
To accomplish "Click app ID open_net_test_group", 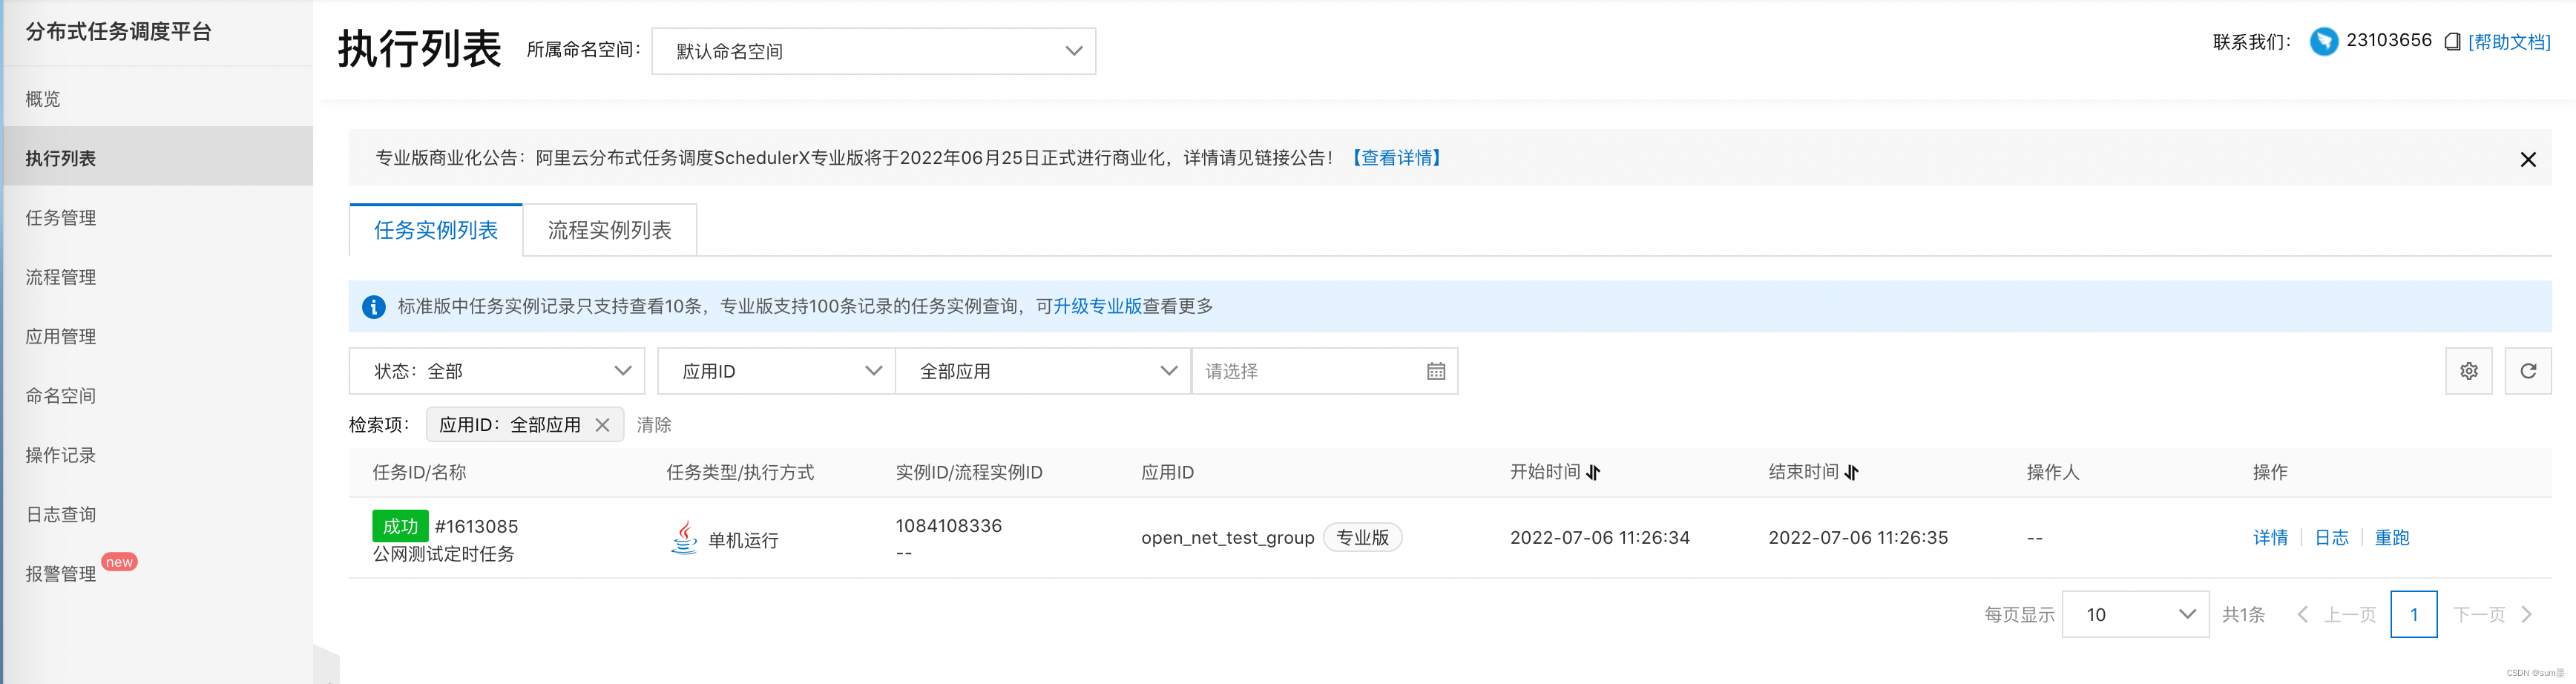I will (1227, 538).
